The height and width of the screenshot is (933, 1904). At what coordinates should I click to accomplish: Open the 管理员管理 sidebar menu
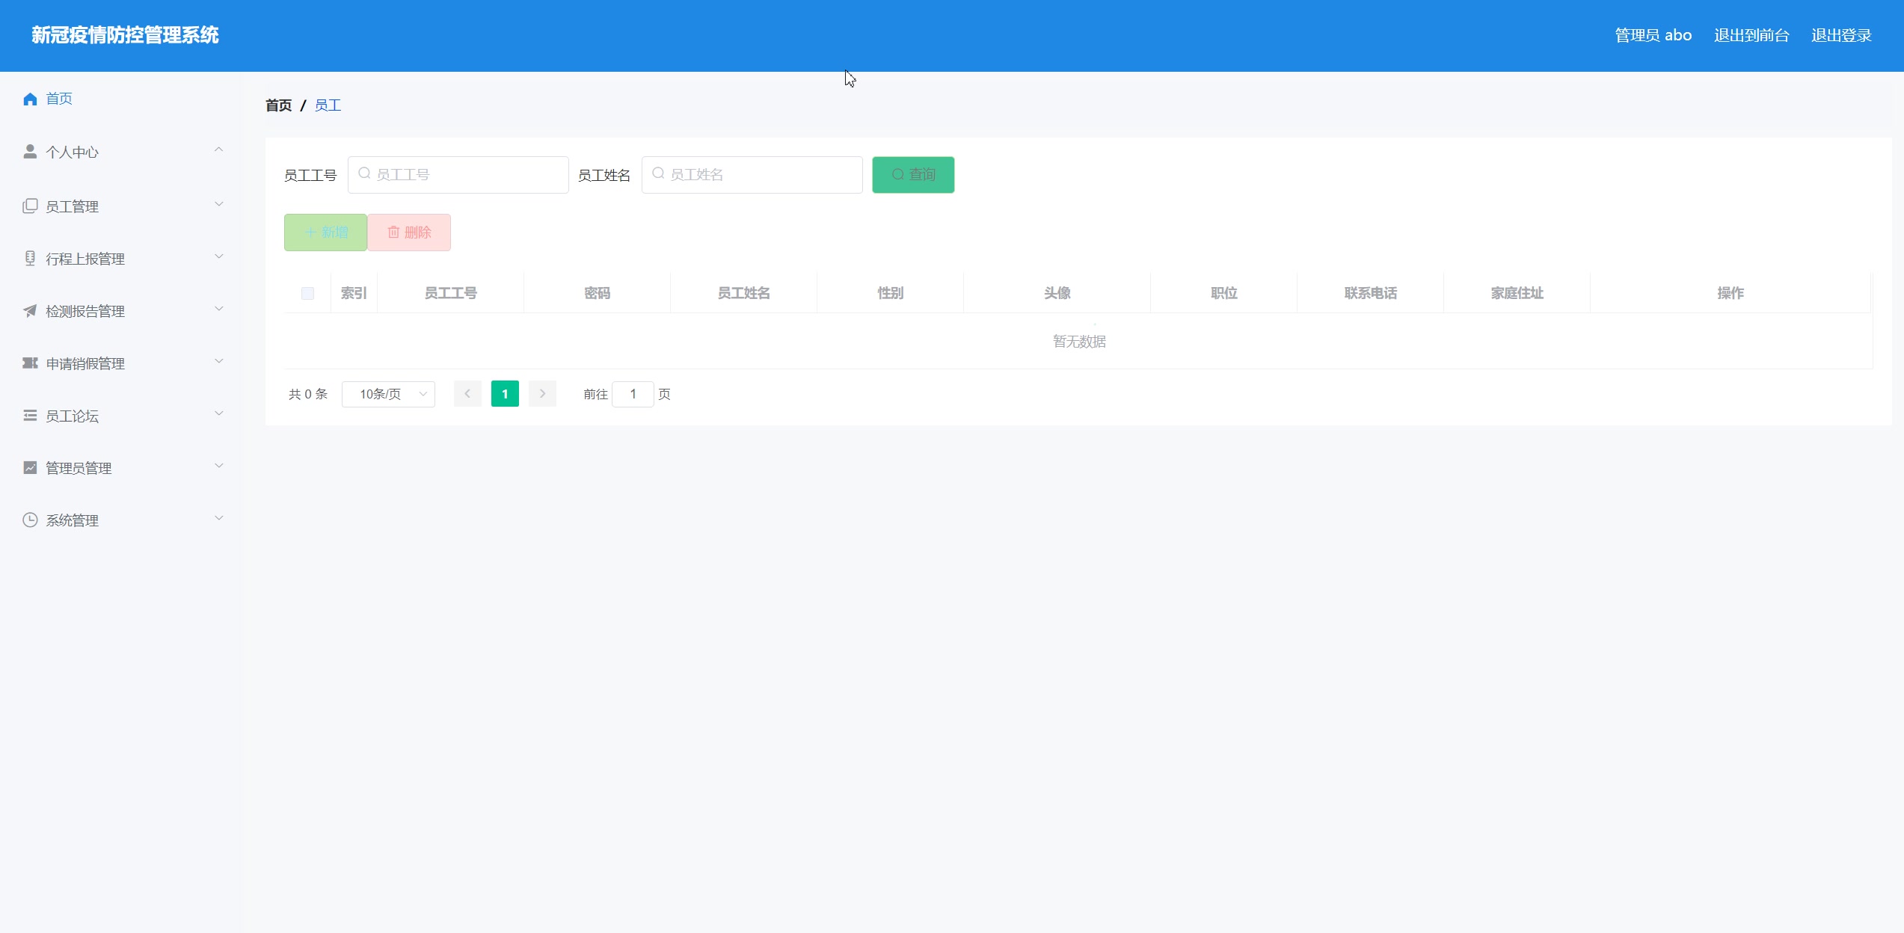[x=121, y=468]
